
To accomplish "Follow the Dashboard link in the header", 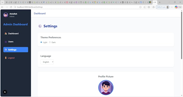I will [40, 13].
